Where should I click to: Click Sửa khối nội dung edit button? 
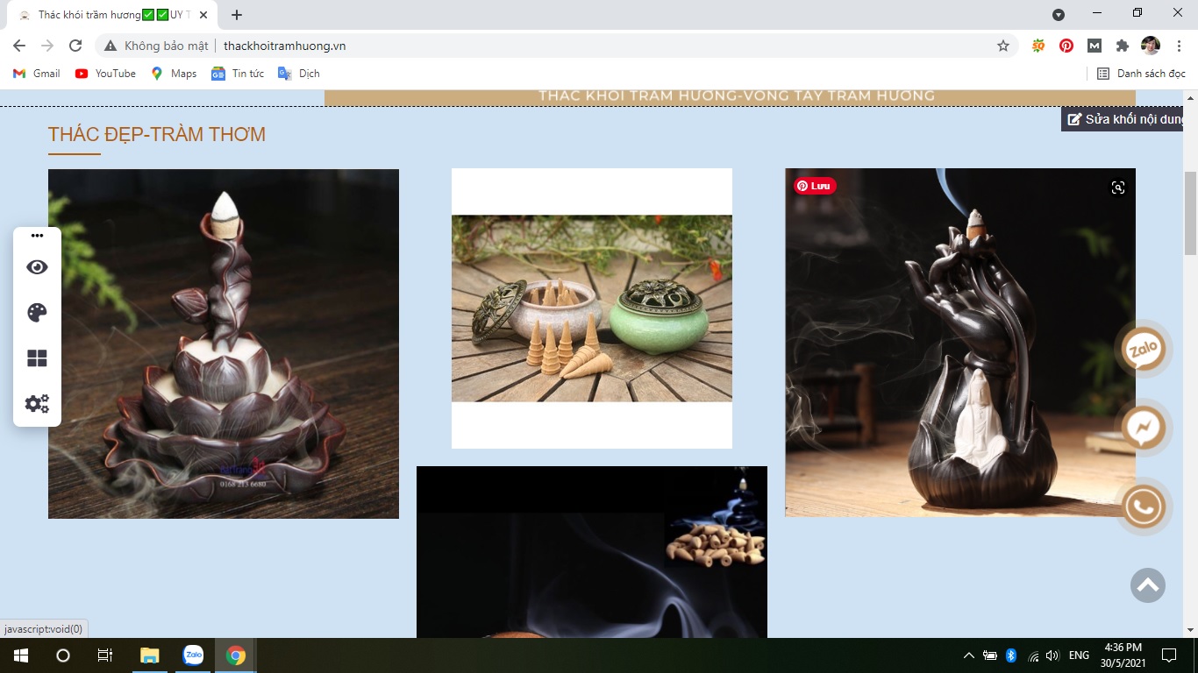[1125, 119]
